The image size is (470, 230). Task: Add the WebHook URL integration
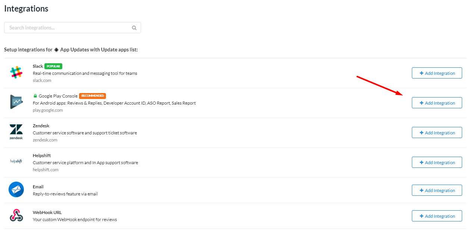[437, 216]
